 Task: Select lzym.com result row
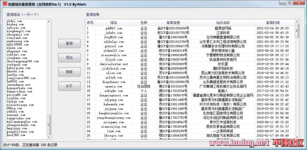[x=190, y=131]
